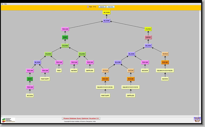
Task: Select the SUPPLIER node under right HSJOIN
Action: pyautogui.click(x=90, y=71)
